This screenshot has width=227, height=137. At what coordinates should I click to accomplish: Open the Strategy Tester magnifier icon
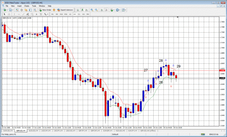[35, 10]
